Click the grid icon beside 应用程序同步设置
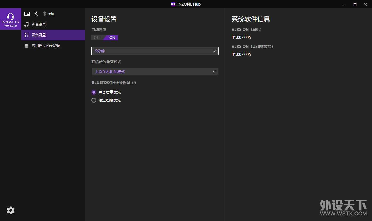Image resolution: width=372 pixels, height=221 pixels. pyautogui.click(x=27, y=46)
